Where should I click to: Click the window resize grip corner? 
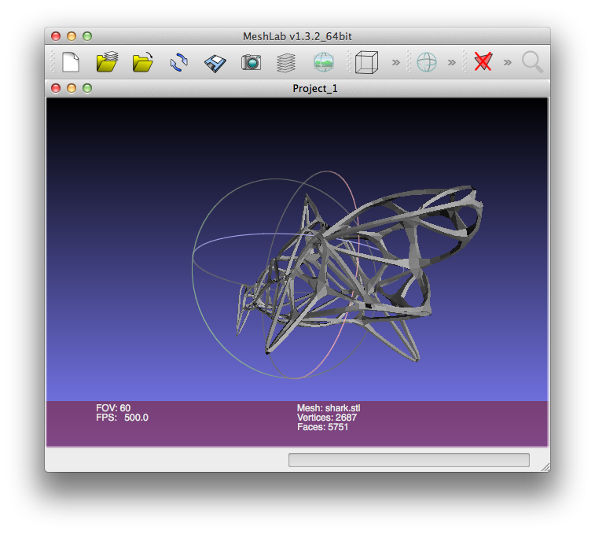tap(545, 467)
